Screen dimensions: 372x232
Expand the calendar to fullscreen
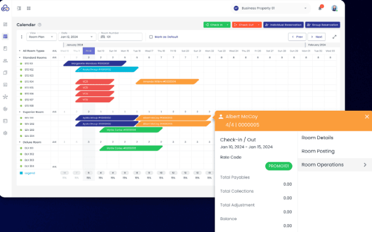(x=334, y=37)
